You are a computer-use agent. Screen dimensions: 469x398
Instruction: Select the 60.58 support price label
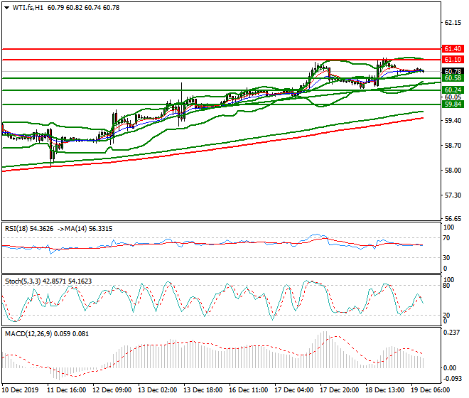click(x=453, y=78)
